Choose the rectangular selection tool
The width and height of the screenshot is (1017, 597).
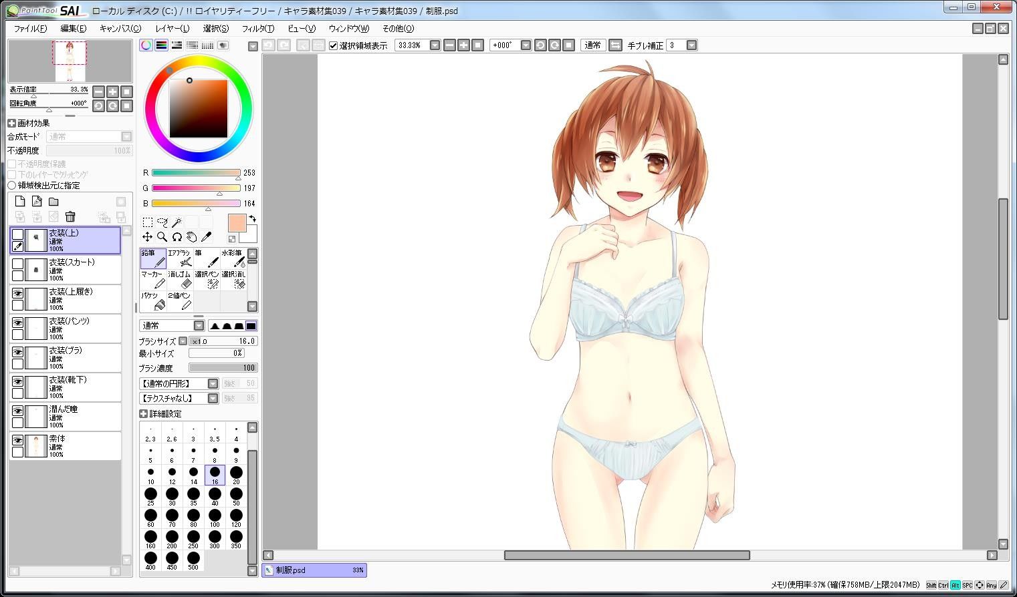148,222
